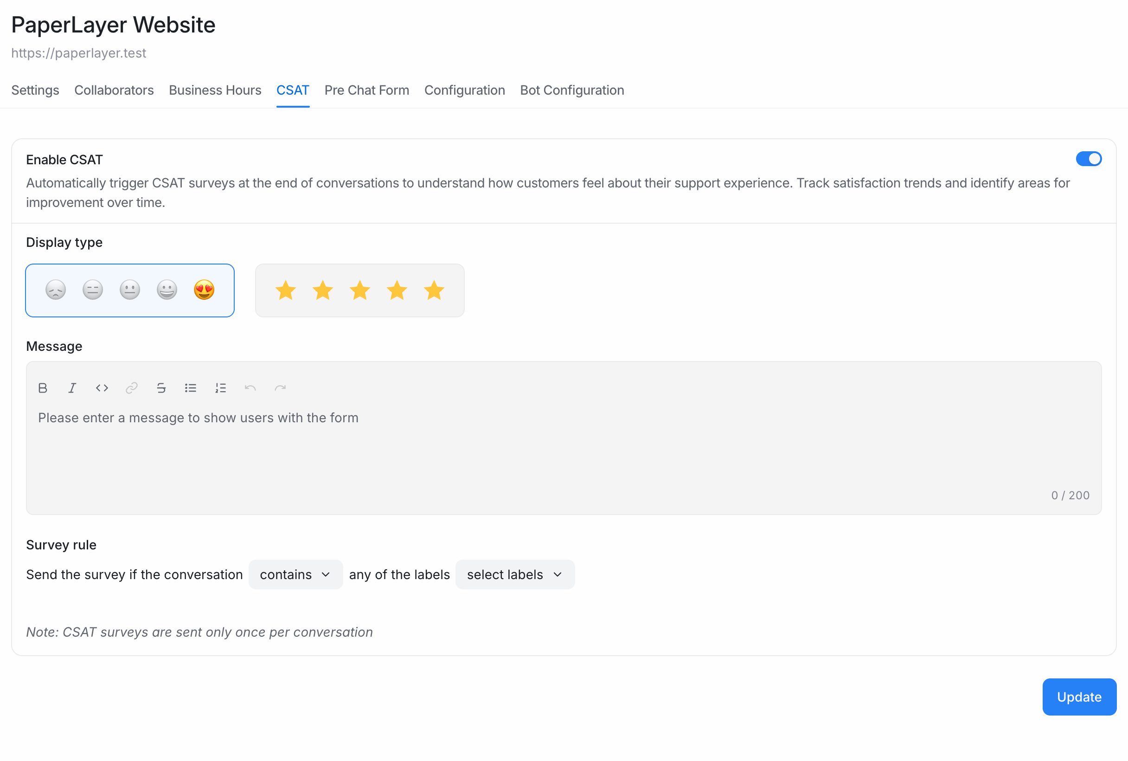Add a hyperlink with the link icon
This screenshot has width=1128, height=761.
131,388
